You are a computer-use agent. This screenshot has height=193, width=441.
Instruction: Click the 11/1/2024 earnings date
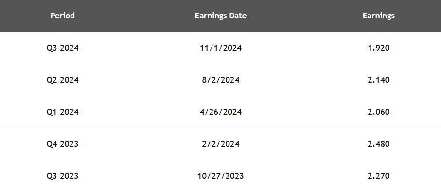click(221, 48)
